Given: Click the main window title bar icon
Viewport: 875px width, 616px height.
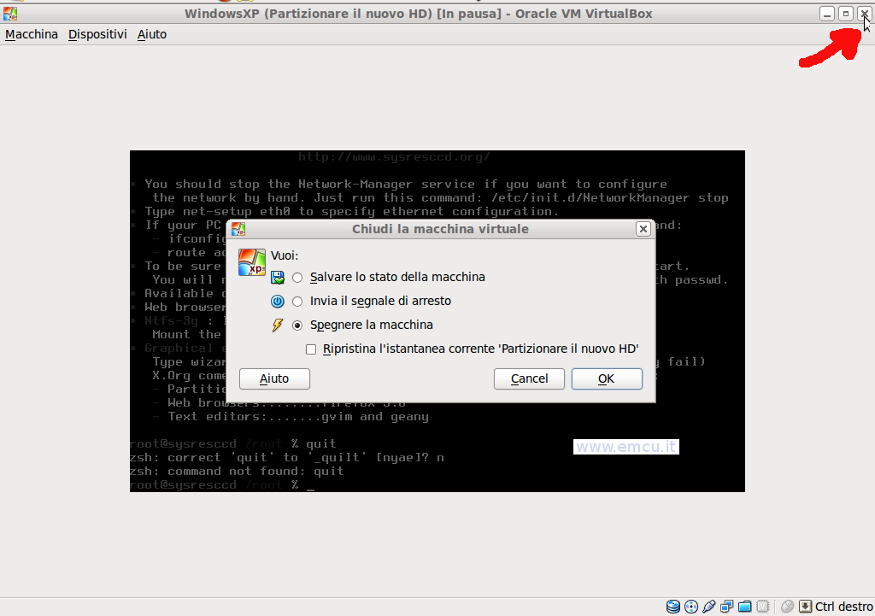Looking at the screenshot, I should [10, 14].
